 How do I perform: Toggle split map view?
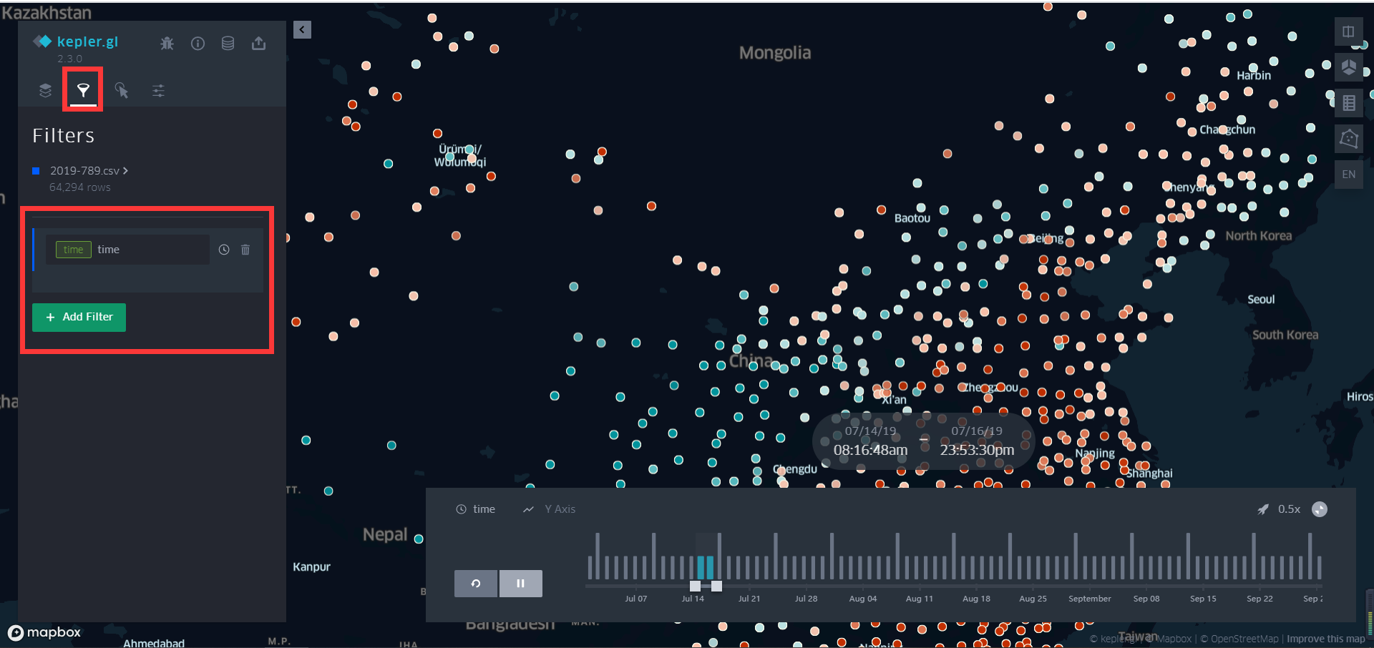(1348, 31)
